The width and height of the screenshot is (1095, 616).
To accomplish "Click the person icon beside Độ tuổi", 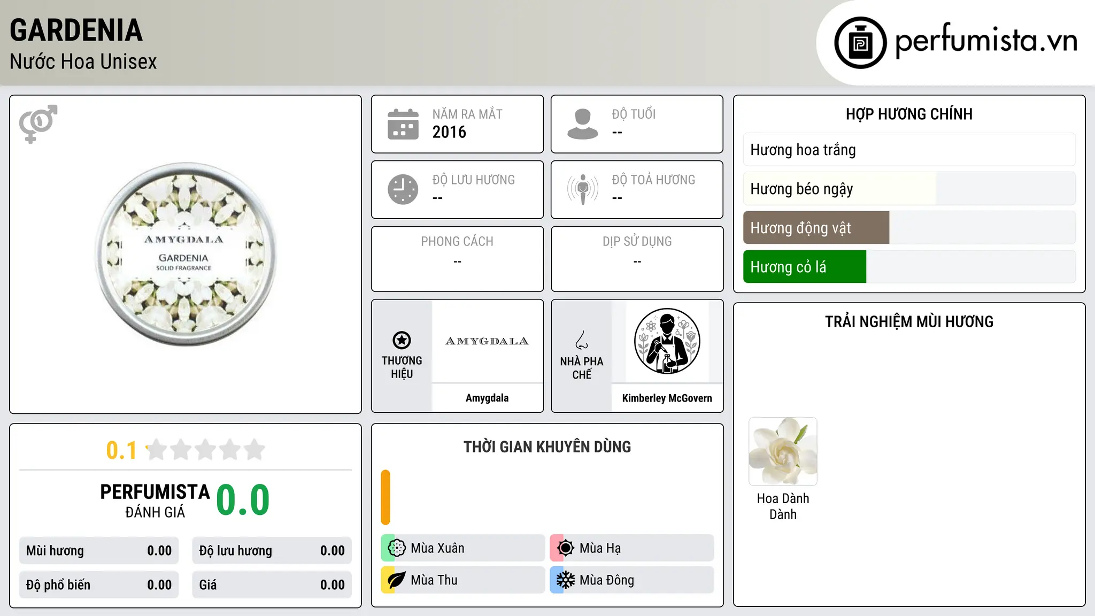I will [582, 124].
